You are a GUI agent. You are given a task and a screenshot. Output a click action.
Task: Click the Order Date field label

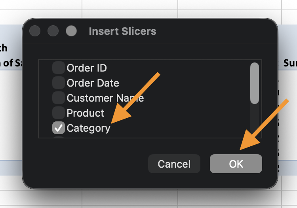93,83
